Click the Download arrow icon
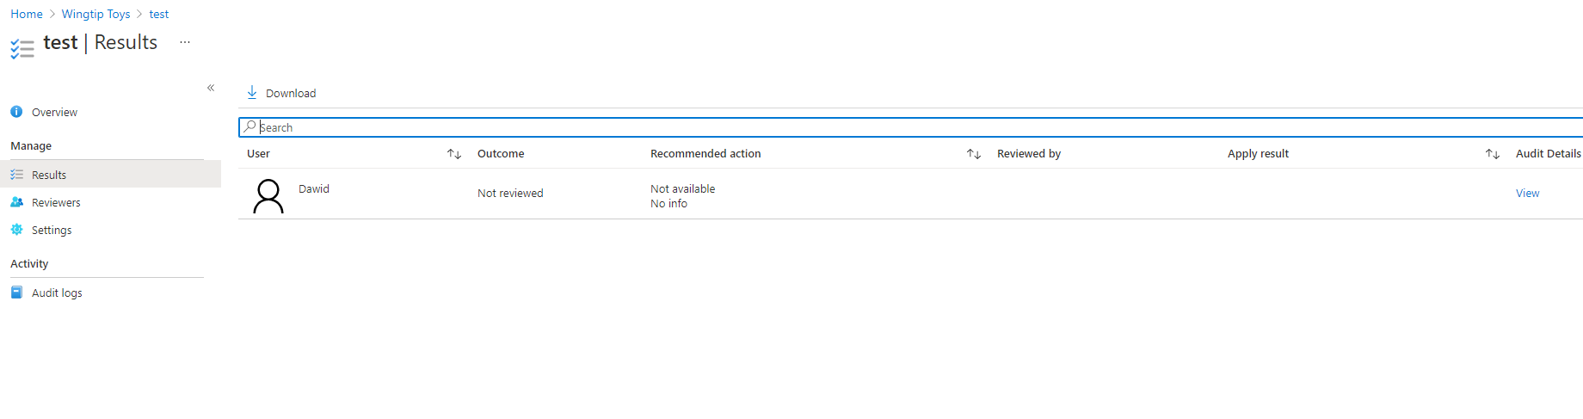The height and width of the screenshot is (419, 1583). [x=252, y=92]
